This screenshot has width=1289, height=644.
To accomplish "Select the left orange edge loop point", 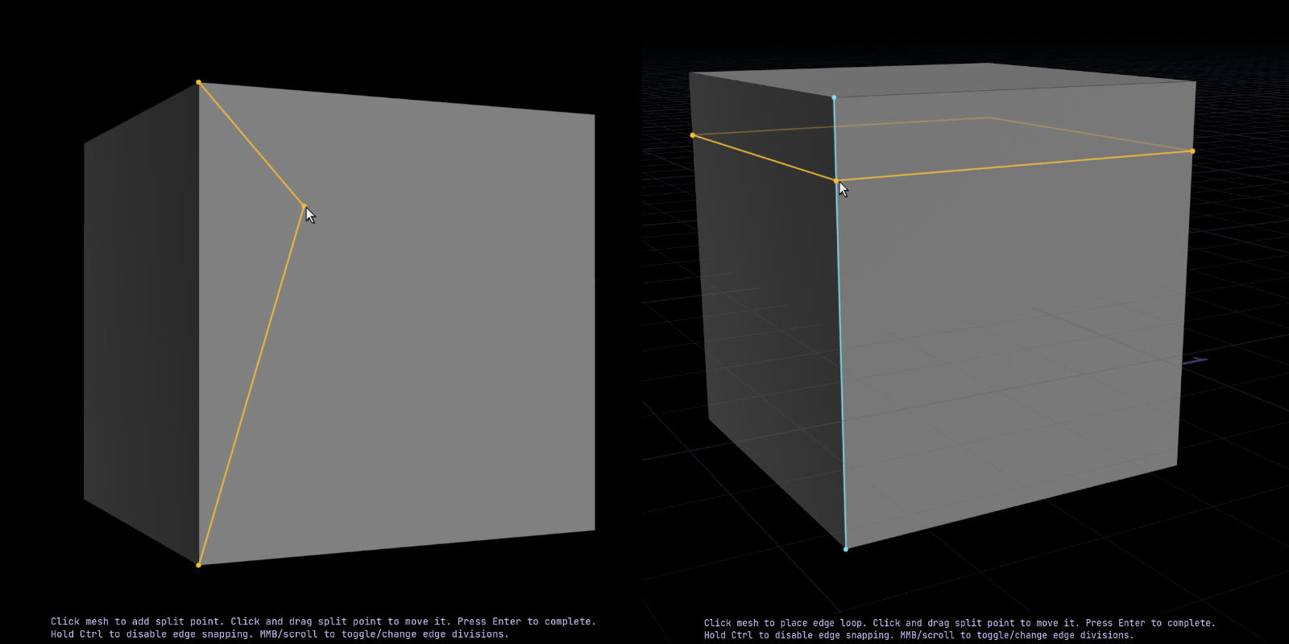I will click(693, 135).
